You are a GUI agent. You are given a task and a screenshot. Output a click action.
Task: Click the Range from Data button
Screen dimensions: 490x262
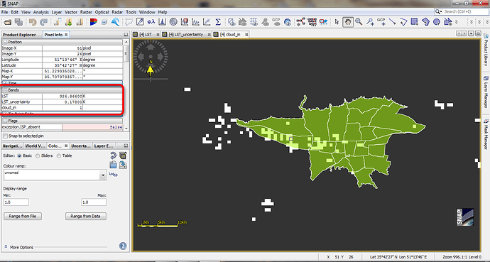click(86, 216)
